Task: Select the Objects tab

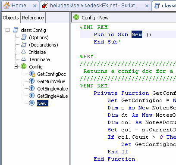Action: pos(11,18)
